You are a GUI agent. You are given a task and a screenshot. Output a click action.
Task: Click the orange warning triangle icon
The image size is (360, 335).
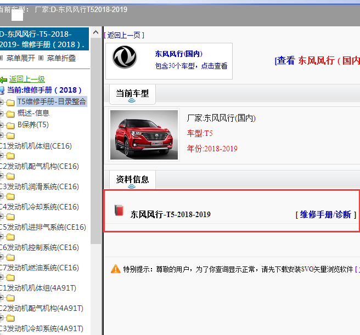pos(115,269)
